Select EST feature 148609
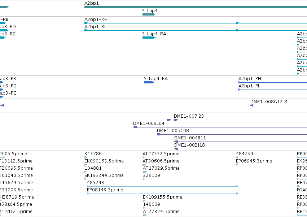 (152, 204)
